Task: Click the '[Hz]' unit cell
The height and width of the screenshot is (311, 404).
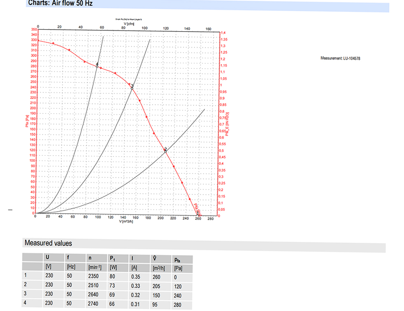Action: (71, 267)
